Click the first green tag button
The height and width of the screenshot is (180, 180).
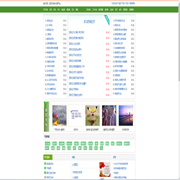click(x=47, y=143)
